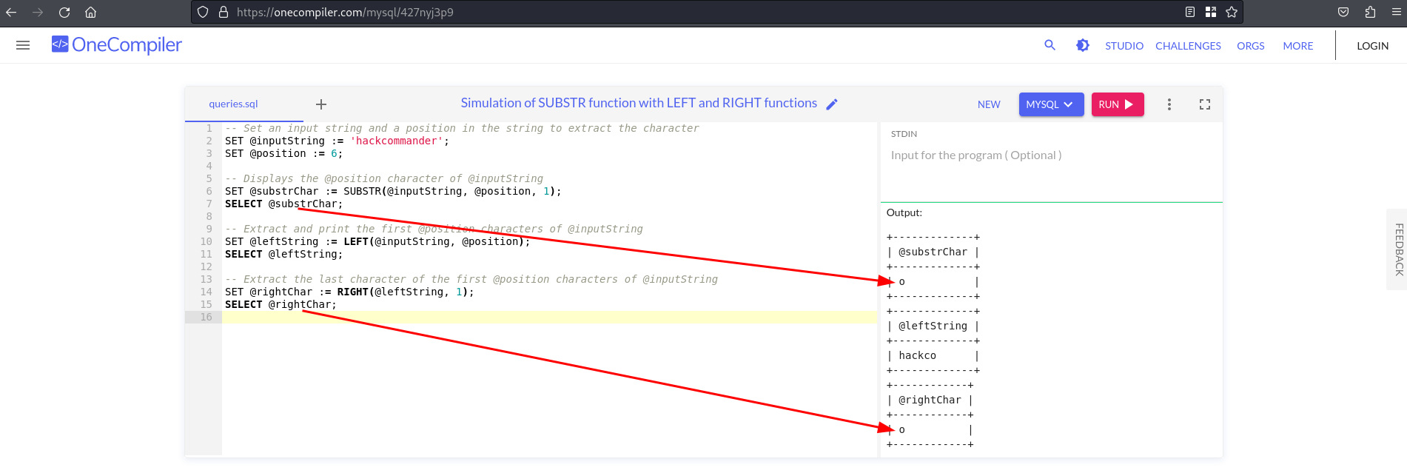Reload the browser page

pyautogui.click(x=64, y=12)
